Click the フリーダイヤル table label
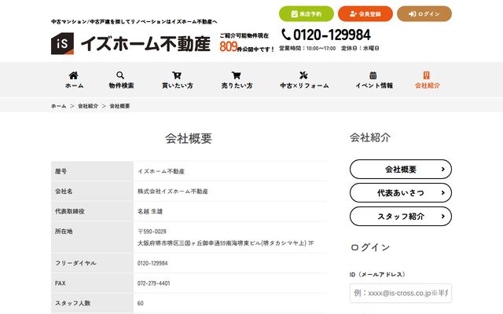The image size is (503, 314). [x=75, y=263]
